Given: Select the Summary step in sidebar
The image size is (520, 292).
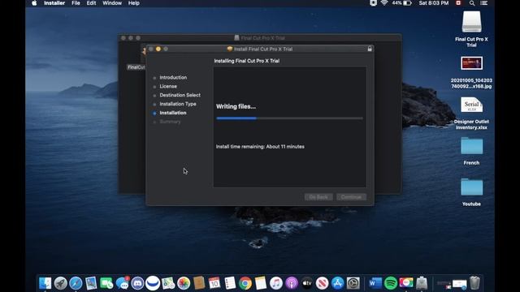Looking at the screenshot, I should click(x=170, y=122).
